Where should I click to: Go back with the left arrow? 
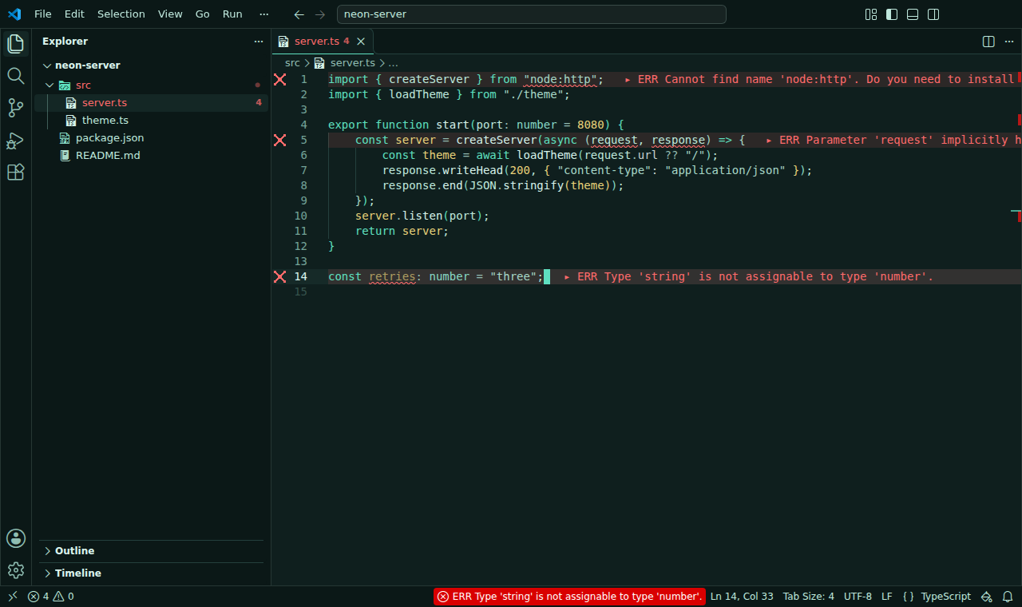[299, 14]
